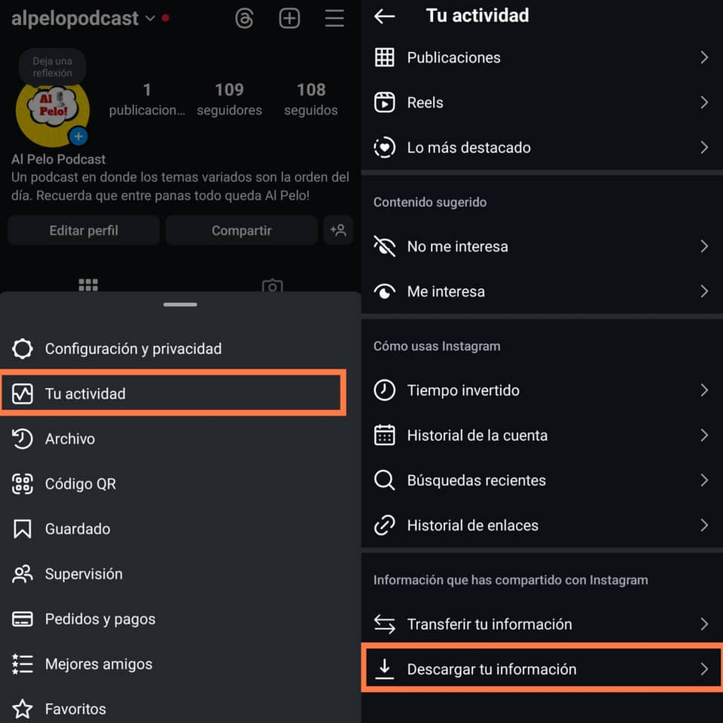Select the posts grid tab icon
This screenshot has height=723, width=723.
coord(88,285)
